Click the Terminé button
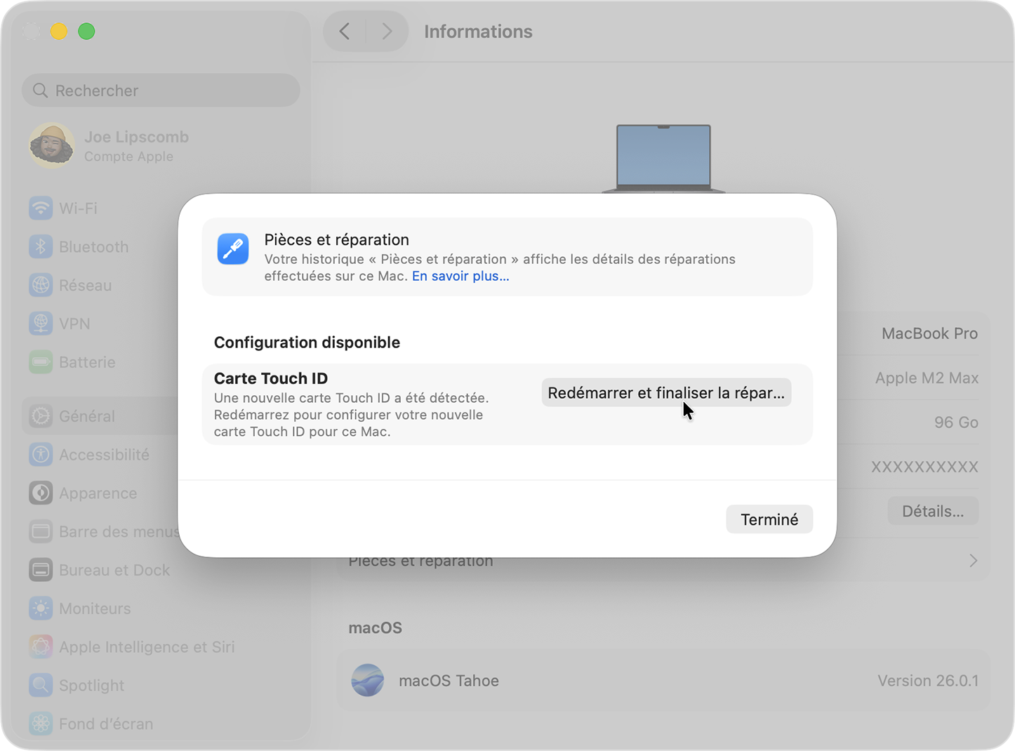Image resolution: width=1015 pixels, height=751 pixels. coord(769,519)
